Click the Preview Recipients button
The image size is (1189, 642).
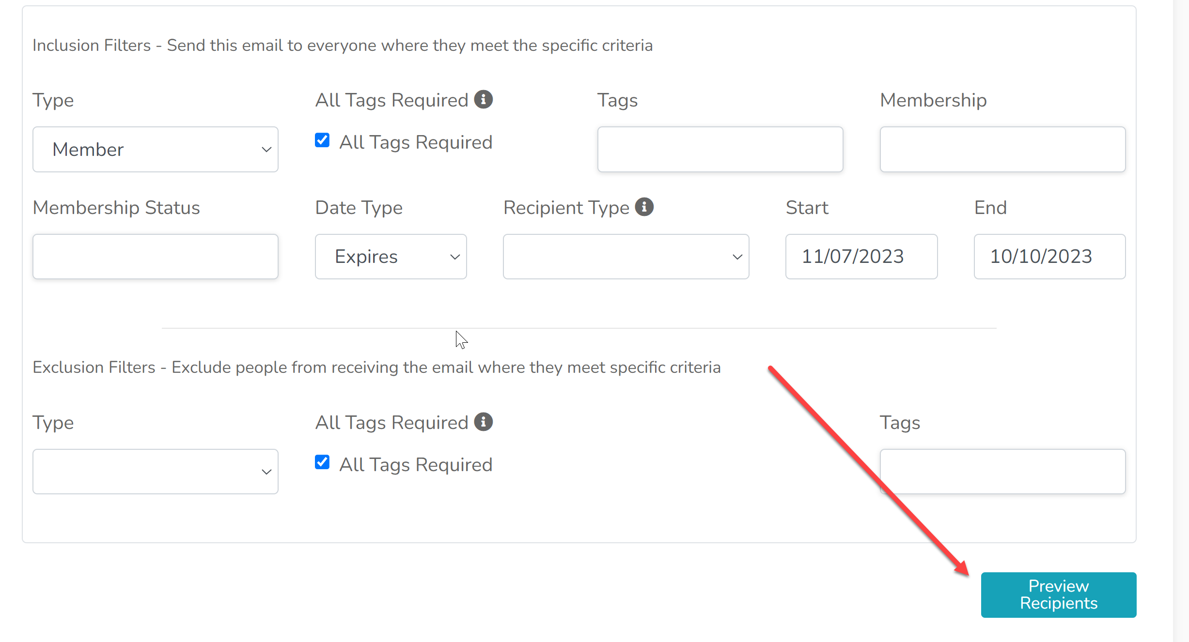pyautogui.click(x=1059, y=595)
